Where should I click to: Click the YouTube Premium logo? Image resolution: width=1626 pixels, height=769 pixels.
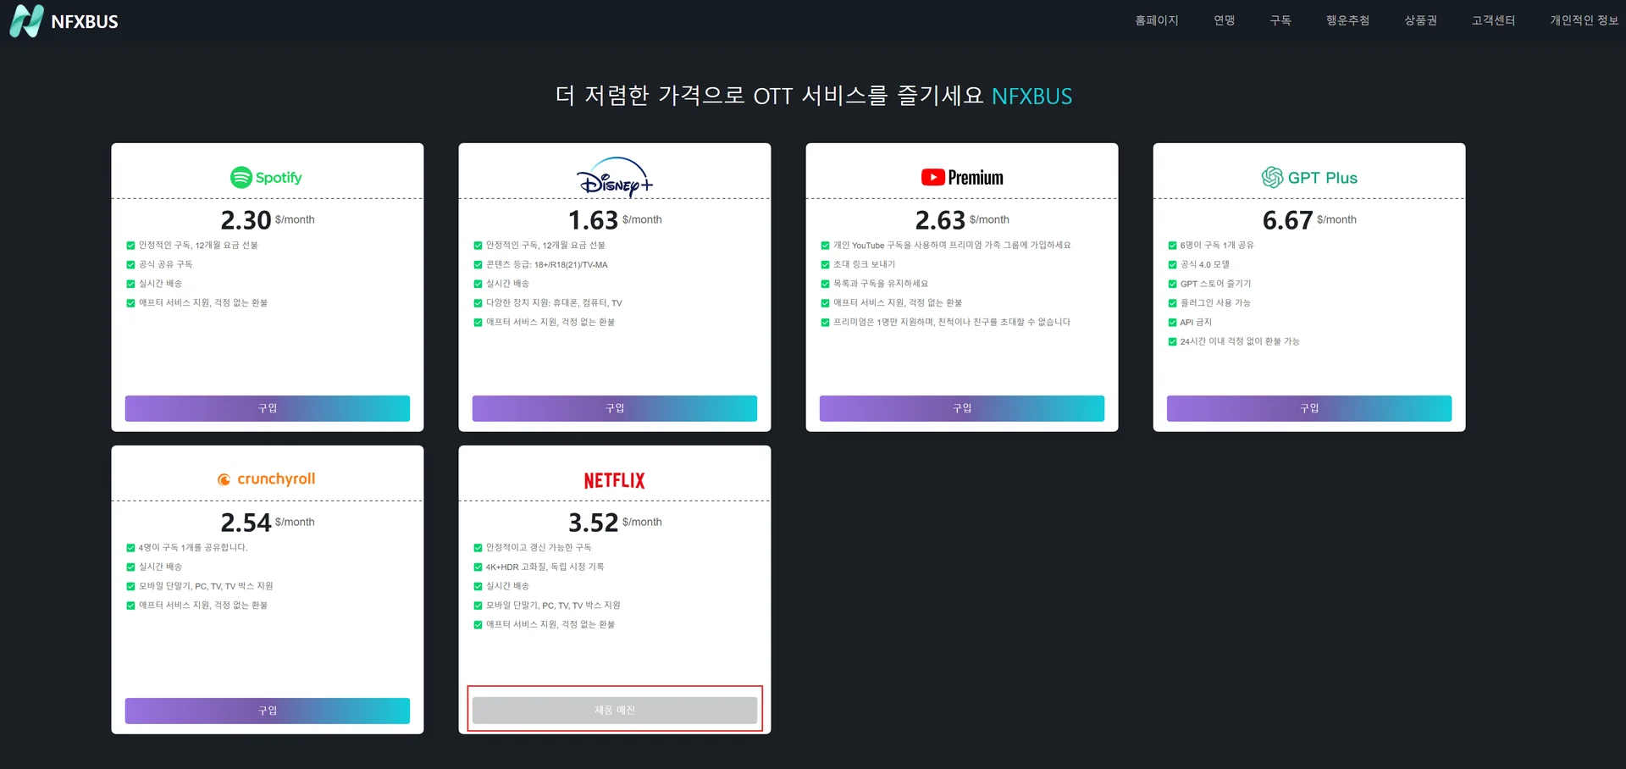tap(962, 177)
